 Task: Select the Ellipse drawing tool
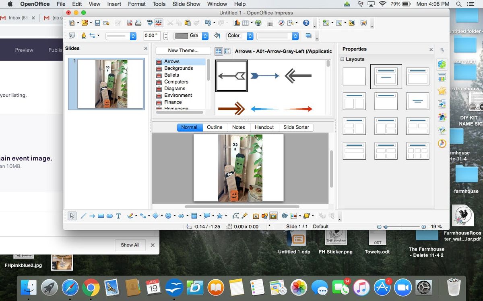(x=109, y=216)
